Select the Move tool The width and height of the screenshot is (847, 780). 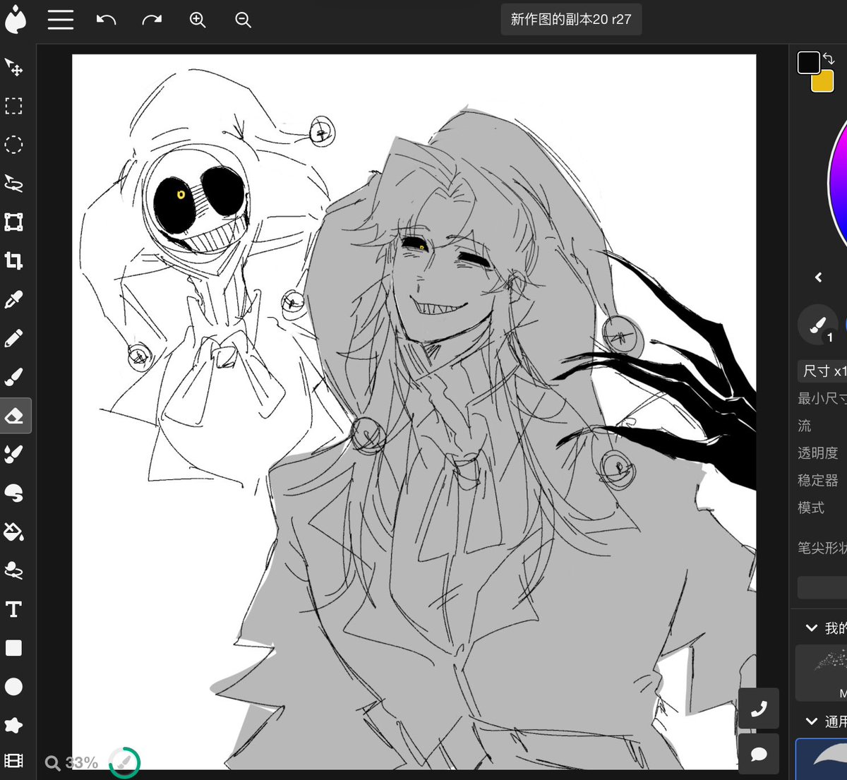click(x=14, y=67)
